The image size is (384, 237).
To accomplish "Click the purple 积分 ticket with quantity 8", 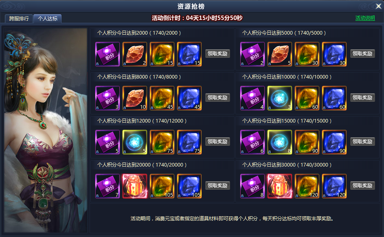I will click(252, 186).
